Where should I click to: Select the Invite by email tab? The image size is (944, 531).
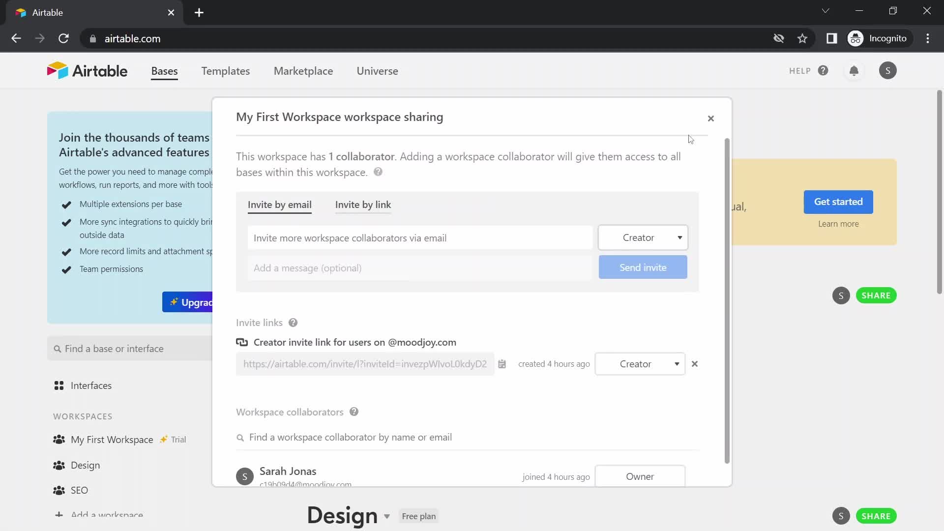pyautogui.click(x=279, y=204)
